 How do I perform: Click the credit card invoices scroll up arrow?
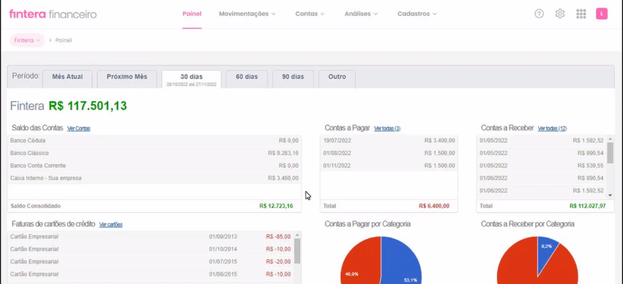(x=297, y=235)
